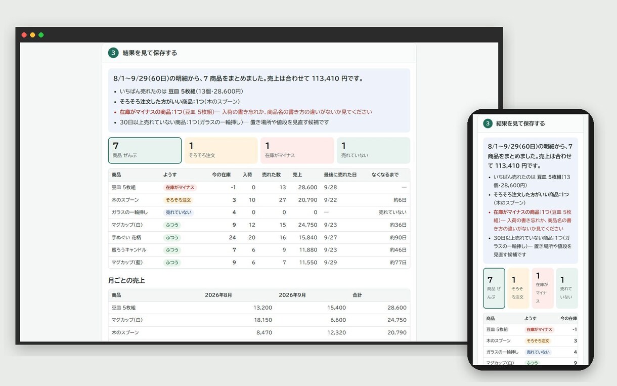Click the 18,150 monthly value
This screenshot has height=386, width=617.
pos(262,320)
